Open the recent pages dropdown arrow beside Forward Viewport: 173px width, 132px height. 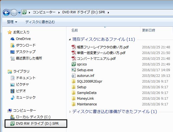(x=20, y=13)
